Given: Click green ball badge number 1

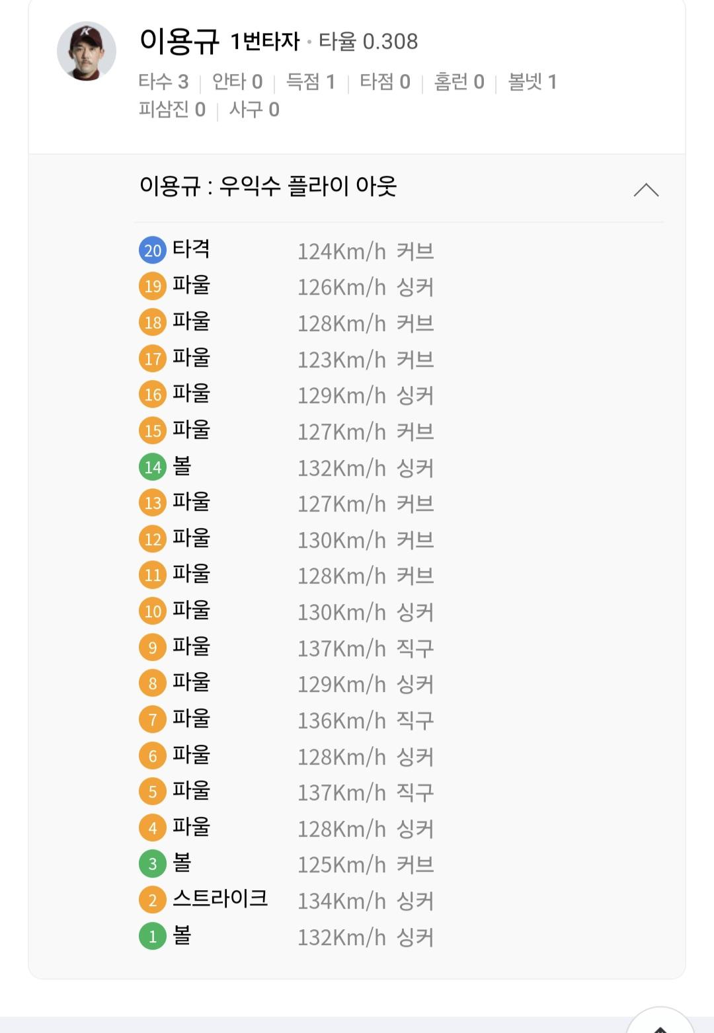Looking at the screenshot, I should point(153,937).
